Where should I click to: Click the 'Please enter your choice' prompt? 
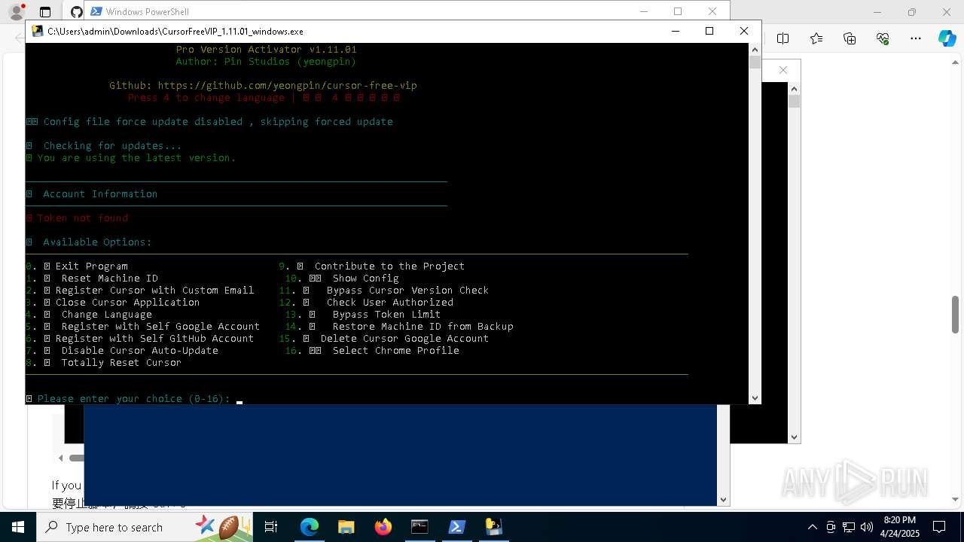point(134,399)
